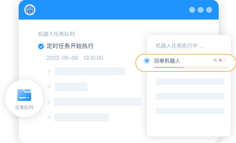236x143 pixels.
Task: Open the three-dot menu on 回单机器人
Action: click(x=225, y=60)
